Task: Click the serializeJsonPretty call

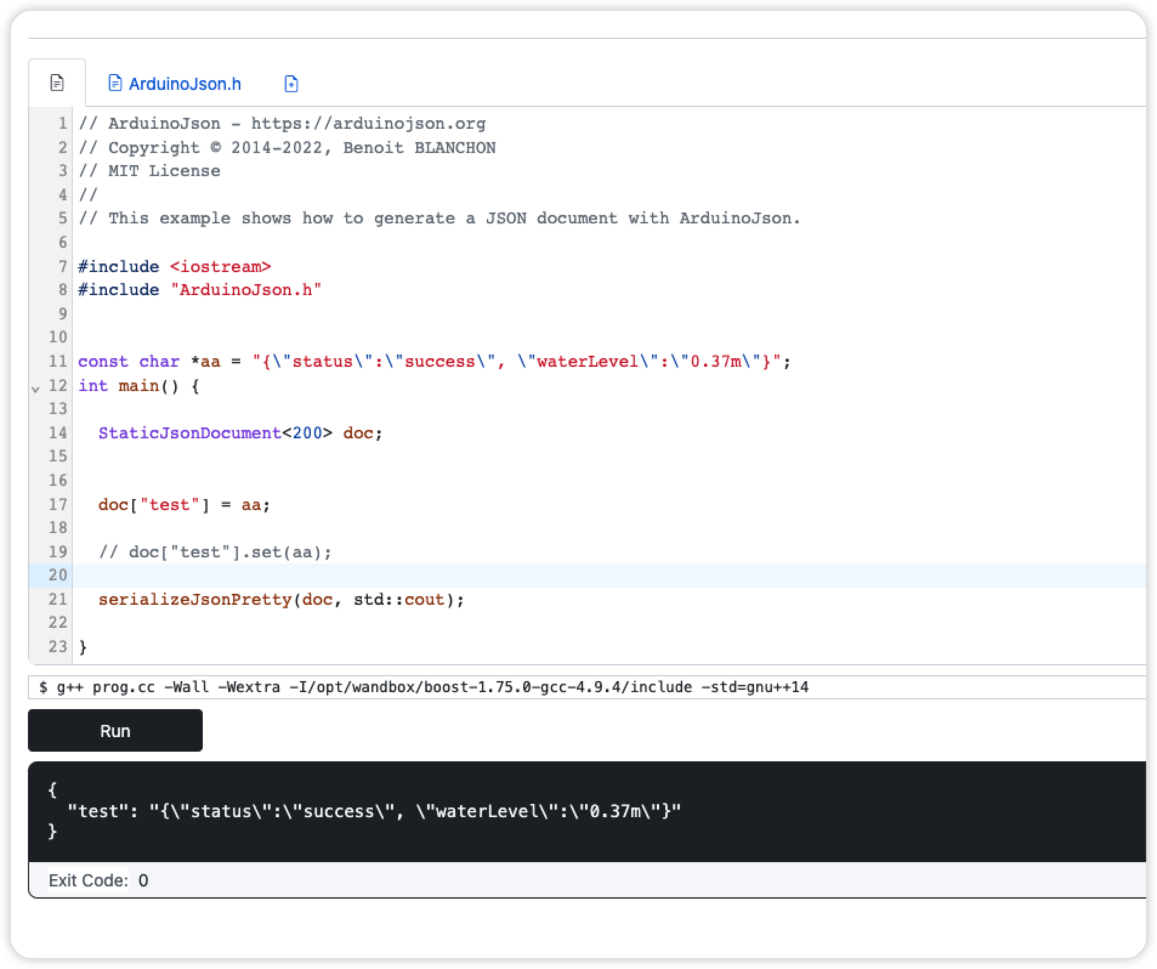Action: point(281,600)
